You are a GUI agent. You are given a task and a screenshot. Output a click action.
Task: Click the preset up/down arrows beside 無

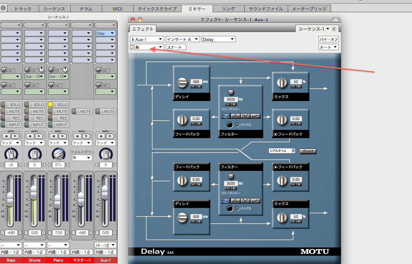click(132, 47)
